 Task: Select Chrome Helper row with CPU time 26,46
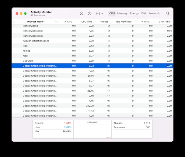point(92,91)
